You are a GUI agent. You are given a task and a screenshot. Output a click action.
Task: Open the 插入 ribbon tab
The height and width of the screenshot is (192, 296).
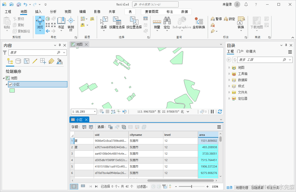coord(38,12)
